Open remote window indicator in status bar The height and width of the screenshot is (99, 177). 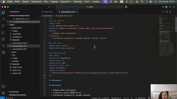pyautogui.click(x=2, y=98)
